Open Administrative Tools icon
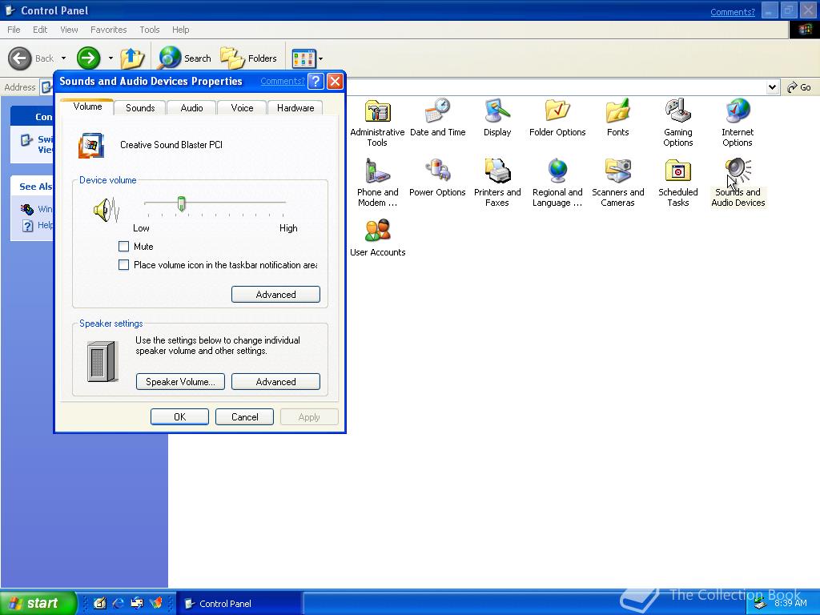 pyautogui.click(x=377, y=123)
